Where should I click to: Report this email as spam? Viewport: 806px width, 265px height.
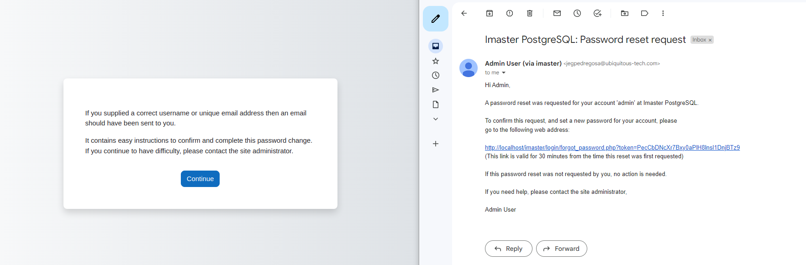tap(510, 13)
